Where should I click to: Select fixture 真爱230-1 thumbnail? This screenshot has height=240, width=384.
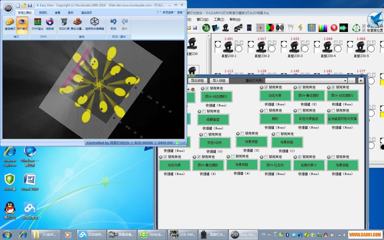click(229, 47)
